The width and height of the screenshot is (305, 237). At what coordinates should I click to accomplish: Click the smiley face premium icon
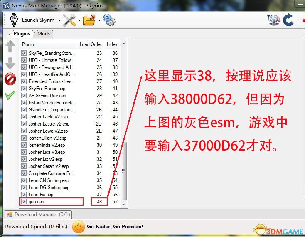(79, 227)
